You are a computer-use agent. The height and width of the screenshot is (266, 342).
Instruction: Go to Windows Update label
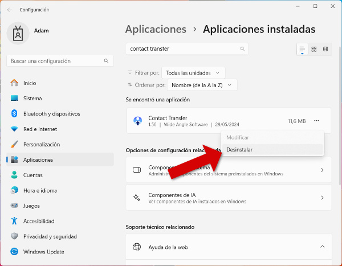point(44,252)
